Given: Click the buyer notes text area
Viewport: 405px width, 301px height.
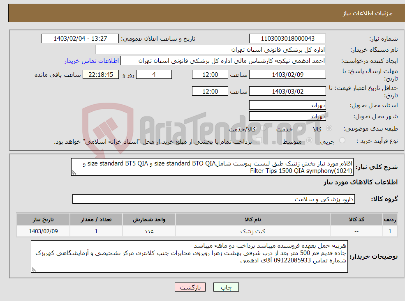Looking at the screenshot, I should pyautogui.click(x=189, y=256).
